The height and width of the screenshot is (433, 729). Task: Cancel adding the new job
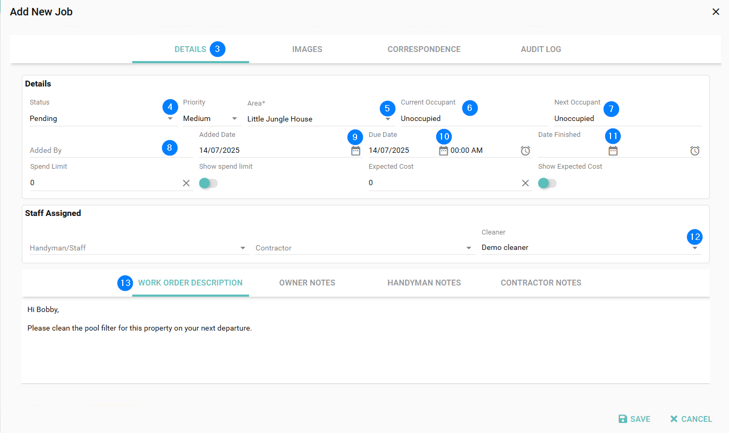pos(691,419)
